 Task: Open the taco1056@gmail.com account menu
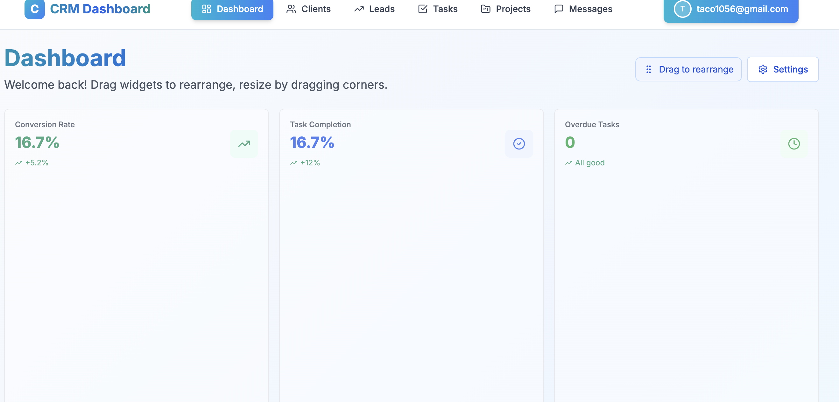[730, 10]
